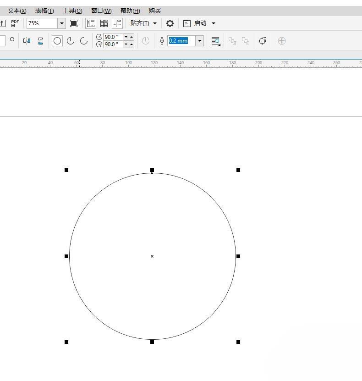
Task: Expand the outline width dropdown
Action: tap(200, 41)
